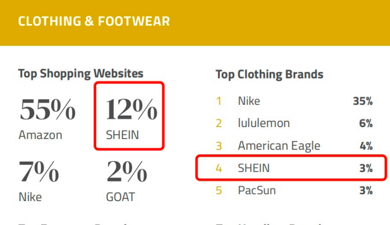Click the 6% value beside lululemon

coord(366,123)
